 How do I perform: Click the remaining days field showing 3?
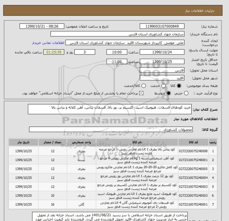[x=85, y=52]
